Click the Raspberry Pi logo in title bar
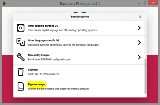Viewport: 160px width, 105px height. 4,3
